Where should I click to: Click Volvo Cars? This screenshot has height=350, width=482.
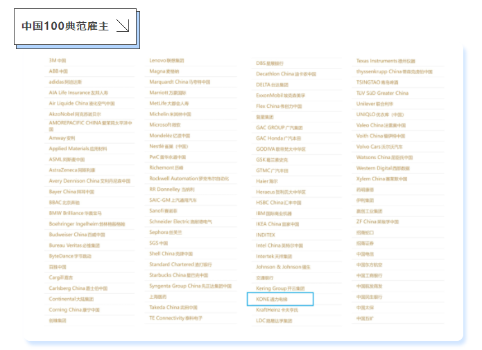379,147
